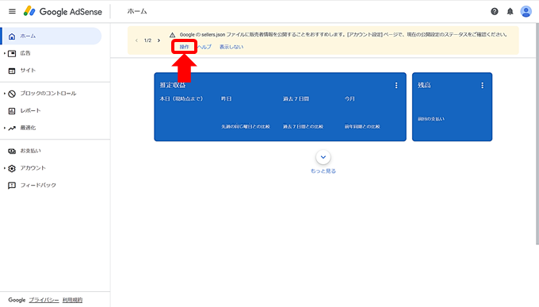Open the プライバシー footer link
This screenshot has height=307, width=539.
click(x=44, y=300)
